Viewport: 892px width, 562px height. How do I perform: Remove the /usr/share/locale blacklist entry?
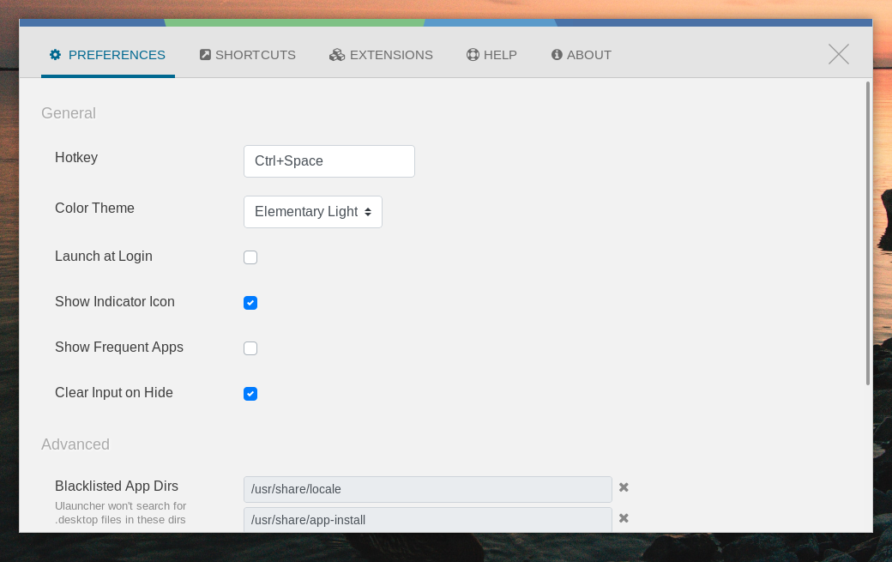(624, 487)
